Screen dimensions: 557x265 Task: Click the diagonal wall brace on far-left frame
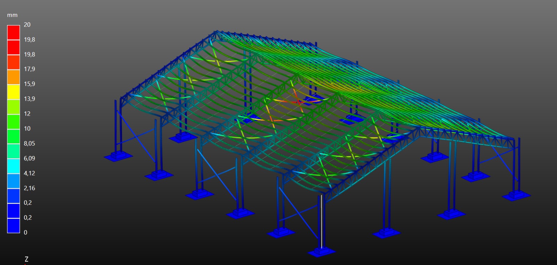click(136, 137)
